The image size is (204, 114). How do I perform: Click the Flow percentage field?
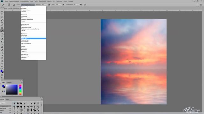[57, 5]
